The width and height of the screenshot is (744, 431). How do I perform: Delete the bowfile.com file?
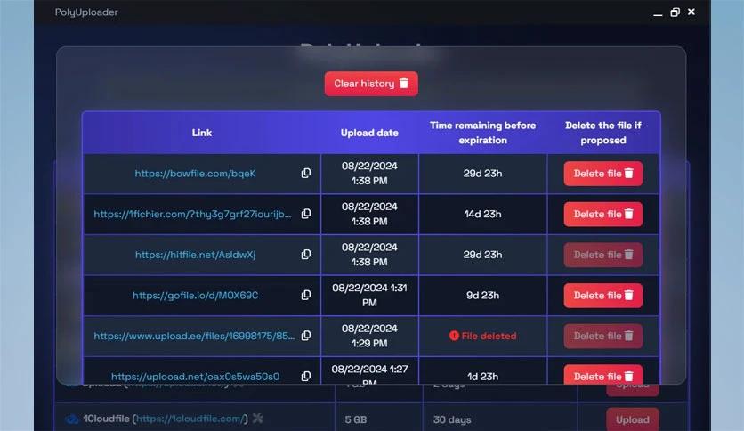(x=602, y=174)
